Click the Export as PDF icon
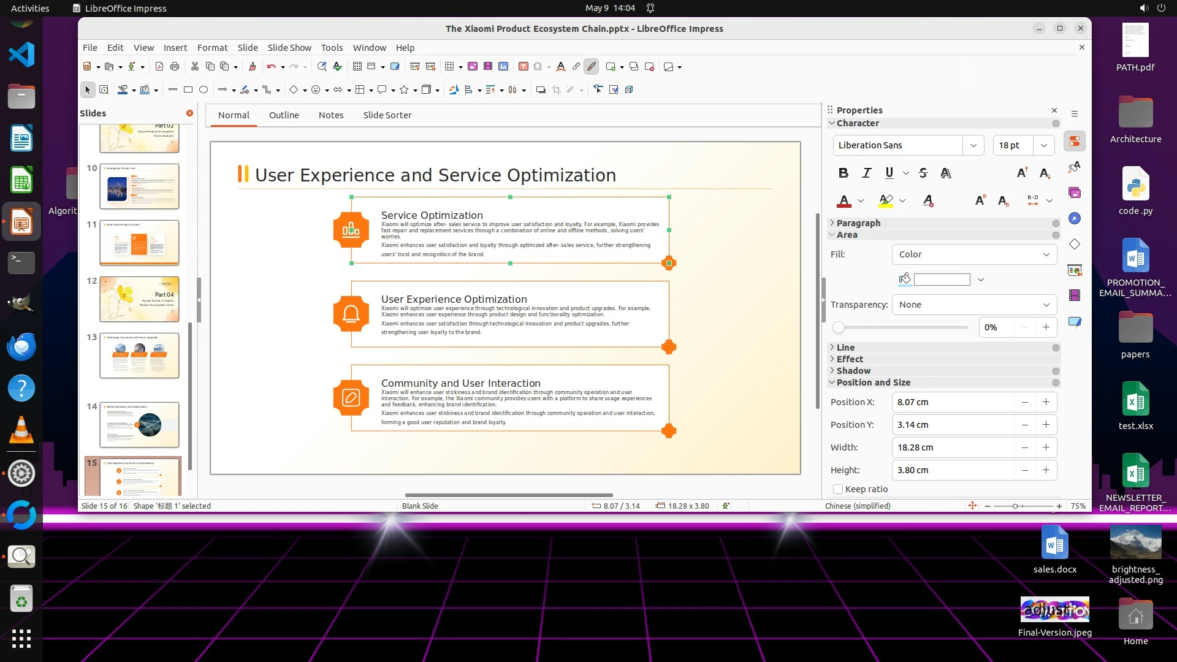1177x662 pixels. tap(159, 67)
